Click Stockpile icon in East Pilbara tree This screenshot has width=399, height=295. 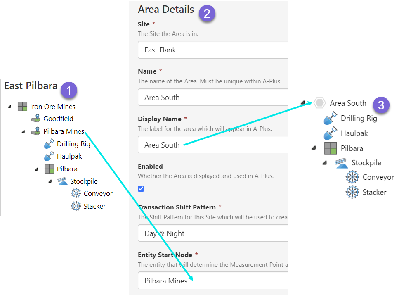[62, 181]
